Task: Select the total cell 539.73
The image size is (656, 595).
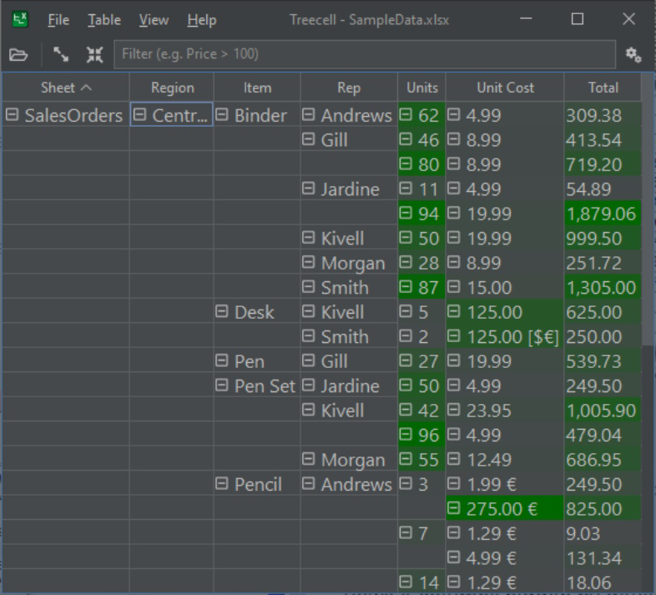Action: click(x=602, y=361)
